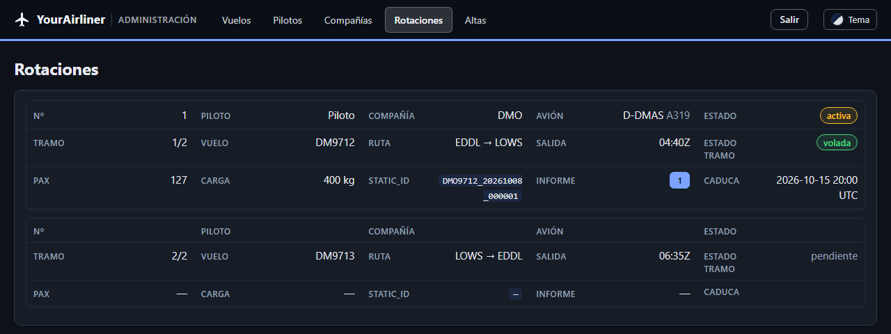
Task: Click expiry 2026-10-15 20:00 UTC
Action: [x=817, y=188]
